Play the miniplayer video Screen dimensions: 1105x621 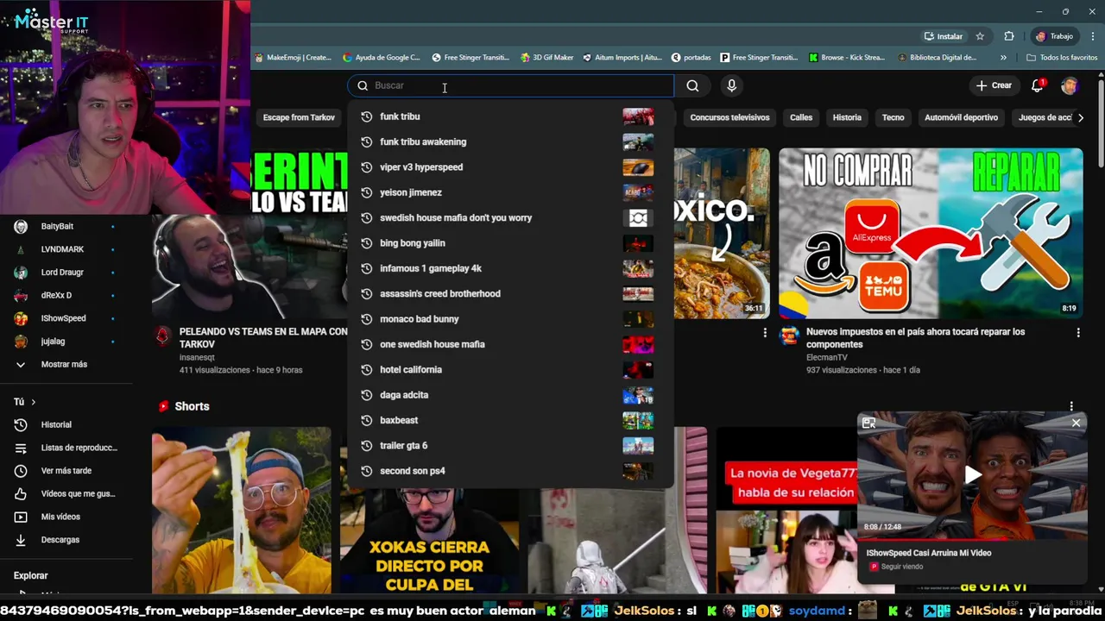[973, 474]
